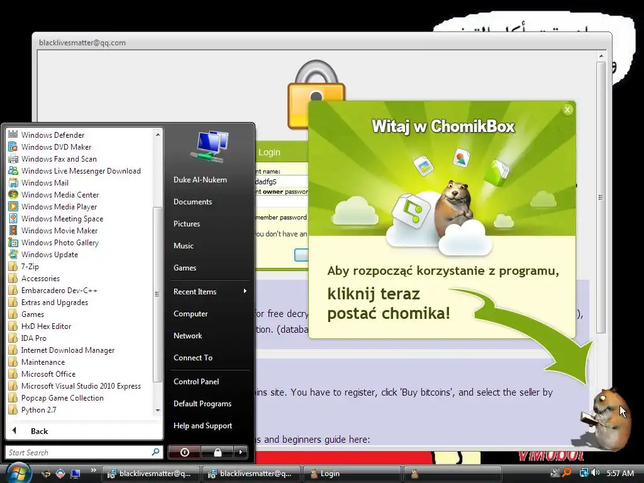Open the Popcap Game Collection folder
Image resolution: width=644 pixels, height=483 pixels.
pos(62,397)
